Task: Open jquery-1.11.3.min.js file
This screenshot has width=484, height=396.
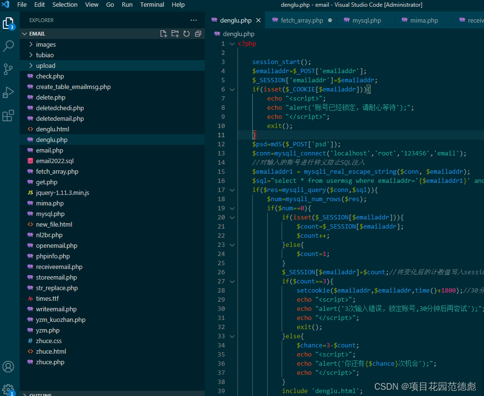Action: click(112, 192)
